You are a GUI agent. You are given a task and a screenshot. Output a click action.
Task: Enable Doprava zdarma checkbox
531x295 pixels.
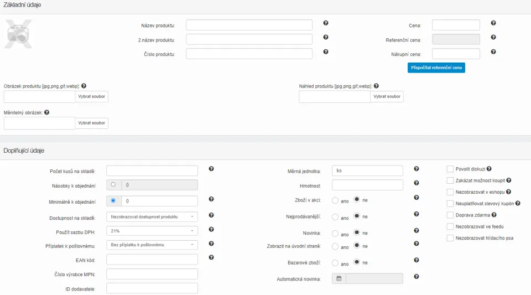pos(450,215)
